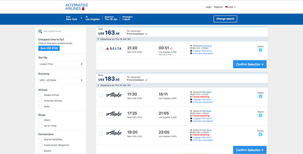Click Register in the header
The image size is (303, 154).
[x=219, y=7]
